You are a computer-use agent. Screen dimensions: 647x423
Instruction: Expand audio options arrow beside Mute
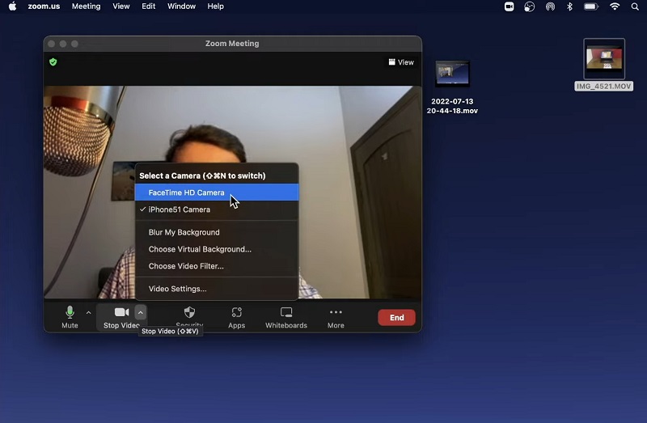pos(88,312)
